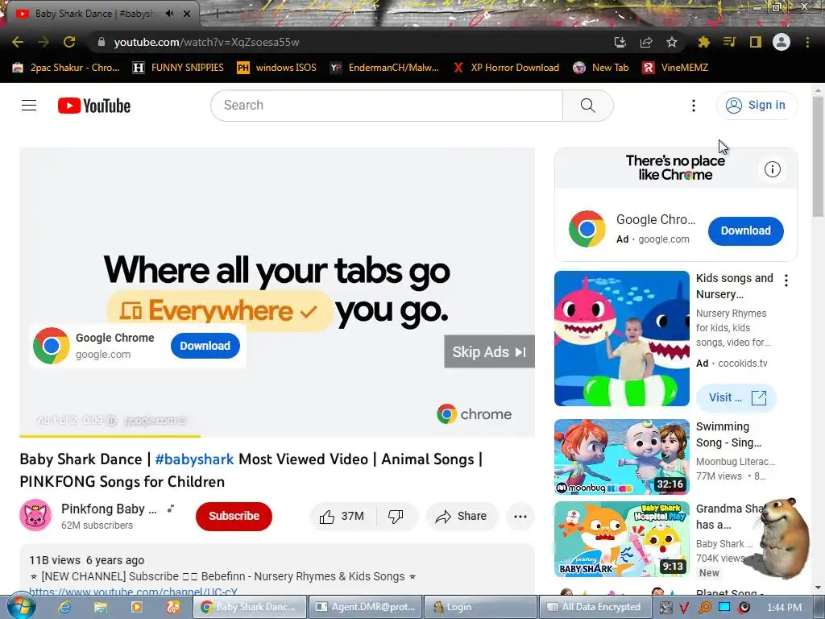Viewport: 825px width, 619px height.
Task: Open a new tab with the plus button
Action: [217, 15]
